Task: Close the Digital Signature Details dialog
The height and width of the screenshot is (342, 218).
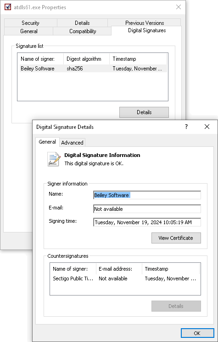Action: pyautogui.click(x=207, y=127)
